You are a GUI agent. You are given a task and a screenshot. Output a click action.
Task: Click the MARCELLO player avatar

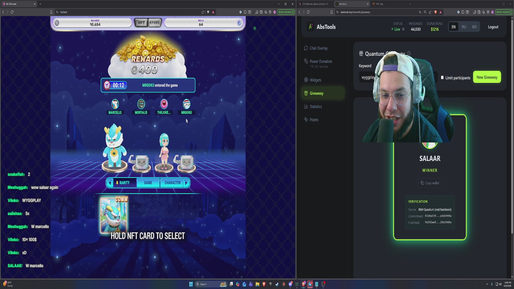coord(115,104)
